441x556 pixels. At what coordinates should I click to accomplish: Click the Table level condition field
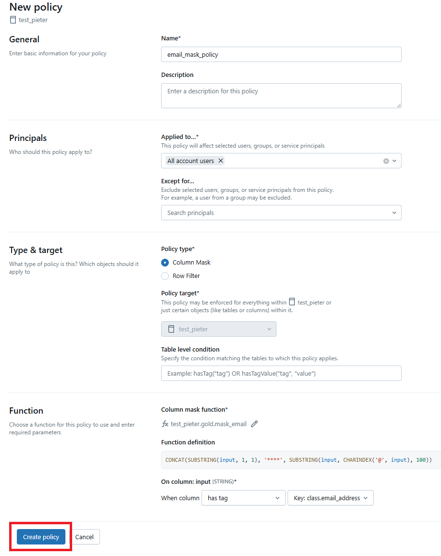click(281, 373)
